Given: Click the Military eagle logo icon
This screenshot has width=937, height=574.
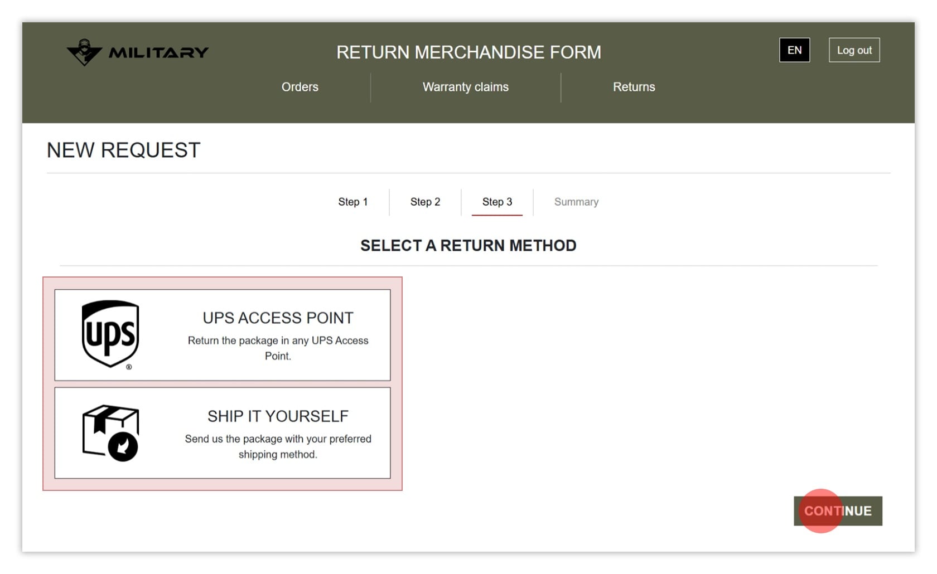Looking at the screenshot, I should point(84,52).
